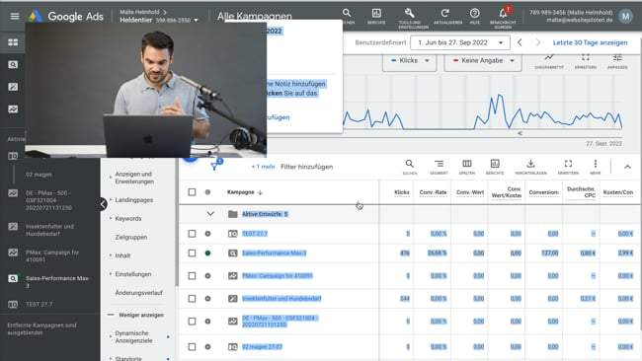Click the Google Ads logo

click(x=66, y=17)
